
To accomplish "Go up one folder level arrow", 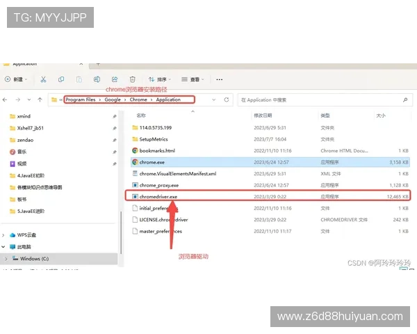I will 40,100.
